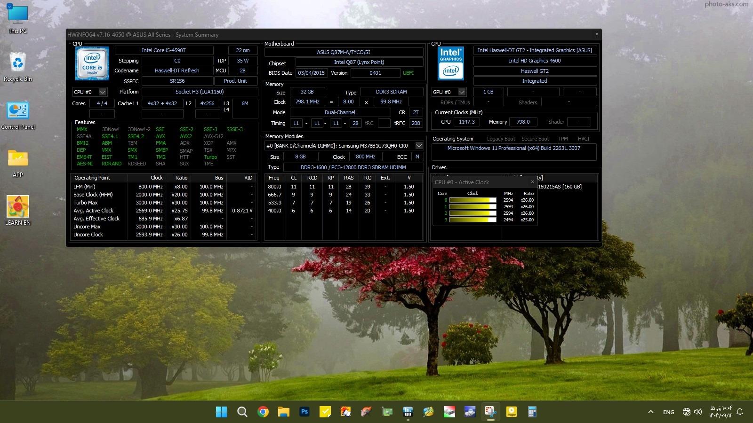Click the Intel Core i5-4590T name field

coord(164,50)
